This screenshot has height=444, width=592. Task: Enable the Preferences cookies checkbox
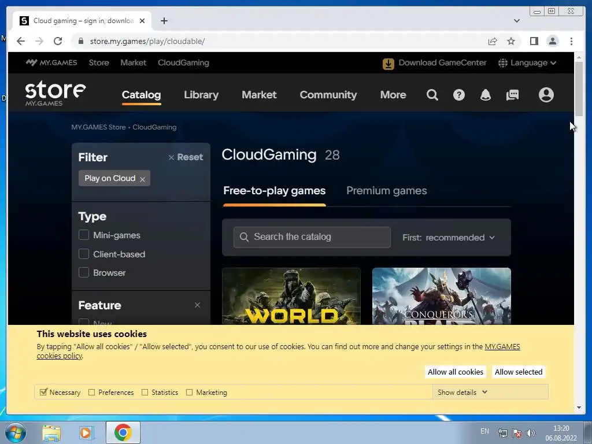pyautogui.click(x=91, y=393)
